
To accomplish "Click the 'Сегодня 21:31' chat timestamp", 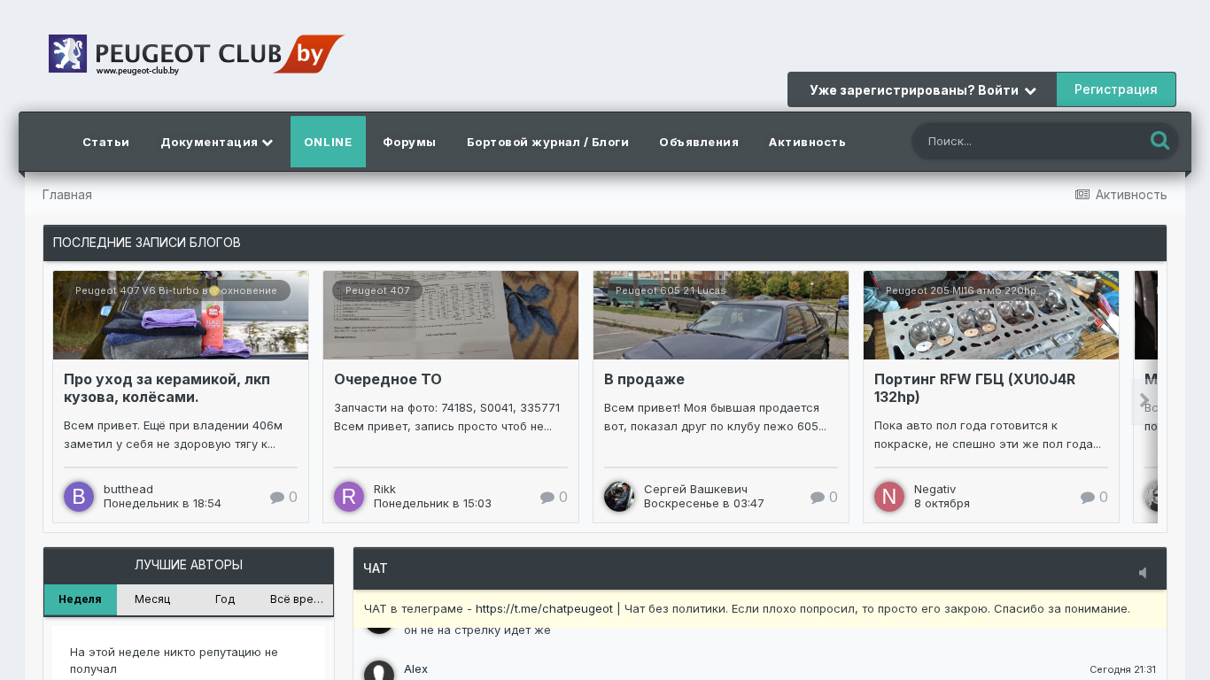I will (1122, 669).
